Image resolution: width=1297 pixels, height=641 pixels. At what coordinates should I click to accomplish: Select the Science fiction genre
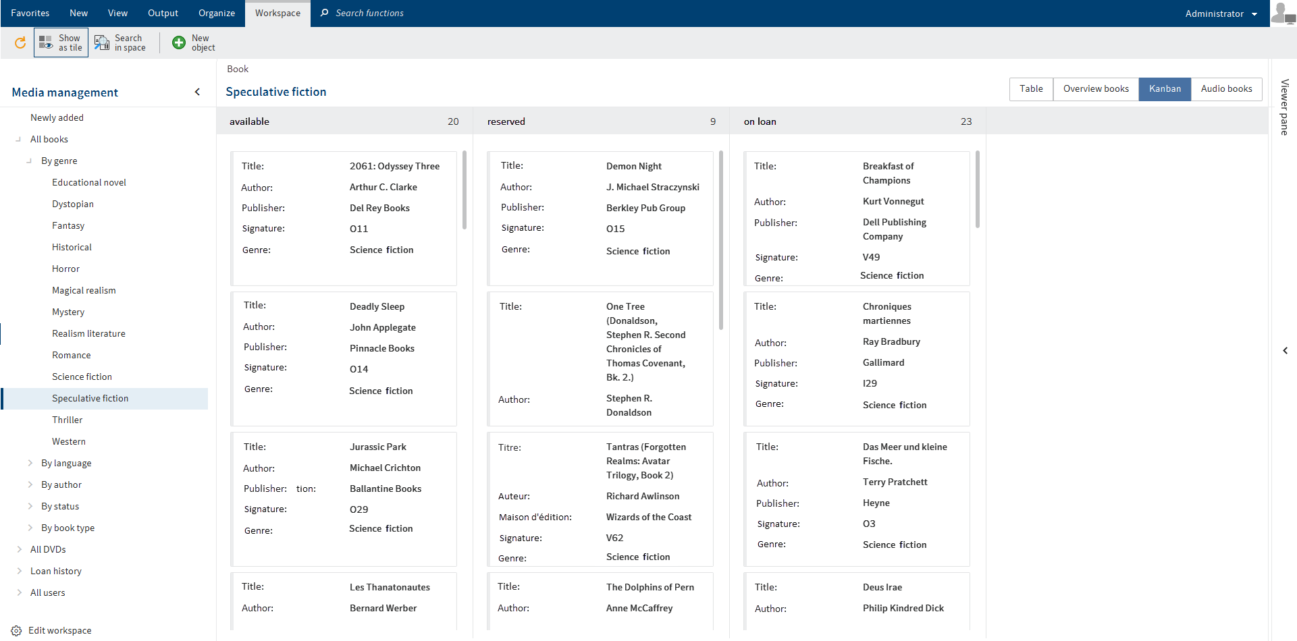(x=82, y=377)
